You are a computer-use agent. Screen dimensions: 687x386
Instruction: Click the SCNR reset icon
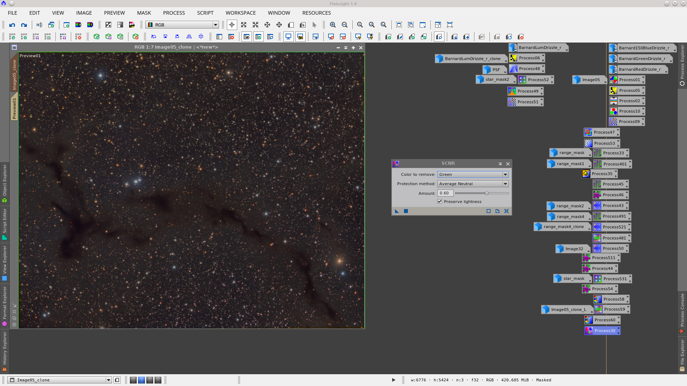[506, 211]
